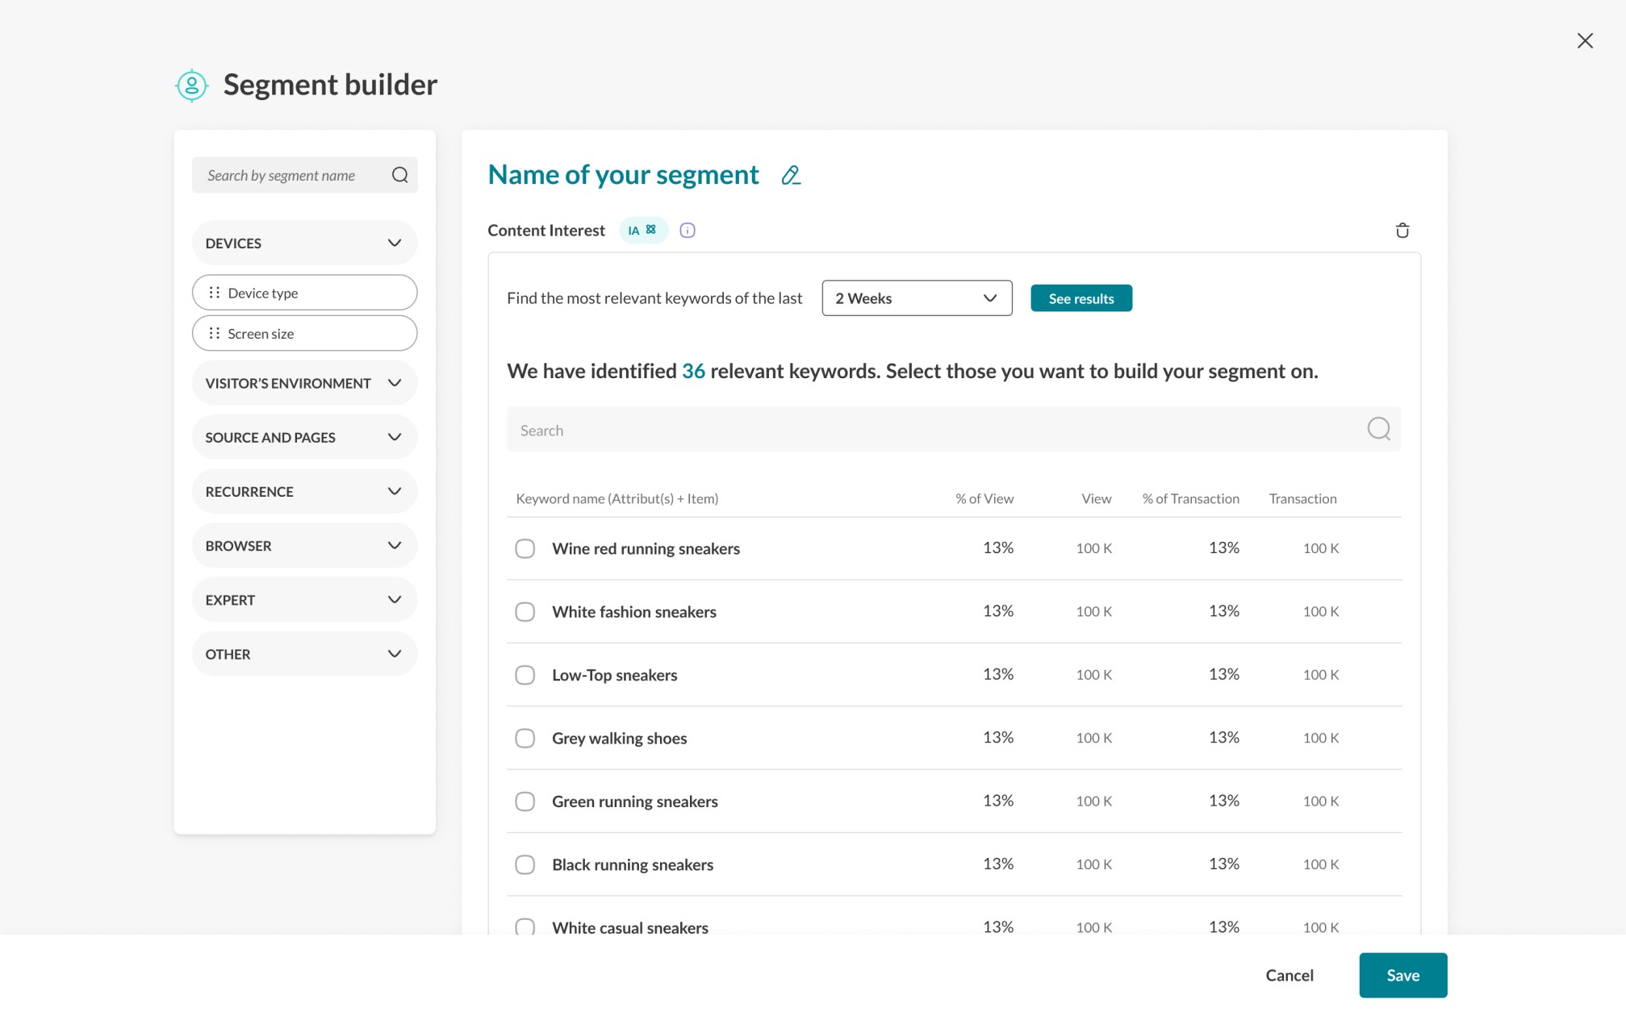Image resolution: width=1626 pixels, height=1016 pixels.
Task: Click the magnifier icon in segment name search
Action: pos(399,175)
